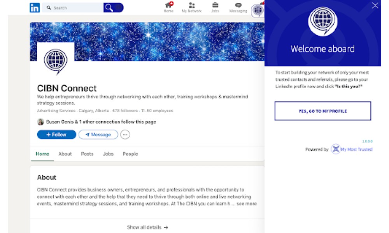Image resolution: width=389 pixels, height=233 pixels.
Task: Click the CIBN Connect page title
Action: coord(67,88)
